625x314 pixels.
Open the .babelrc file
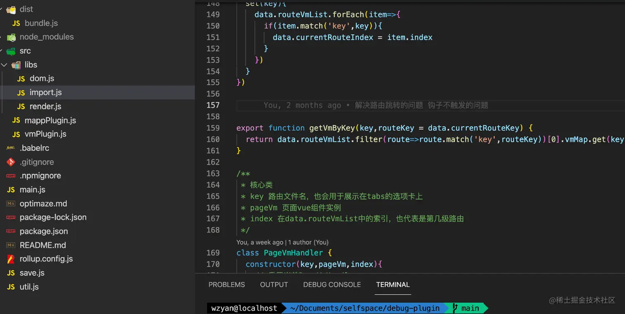(x=34, y=148)
